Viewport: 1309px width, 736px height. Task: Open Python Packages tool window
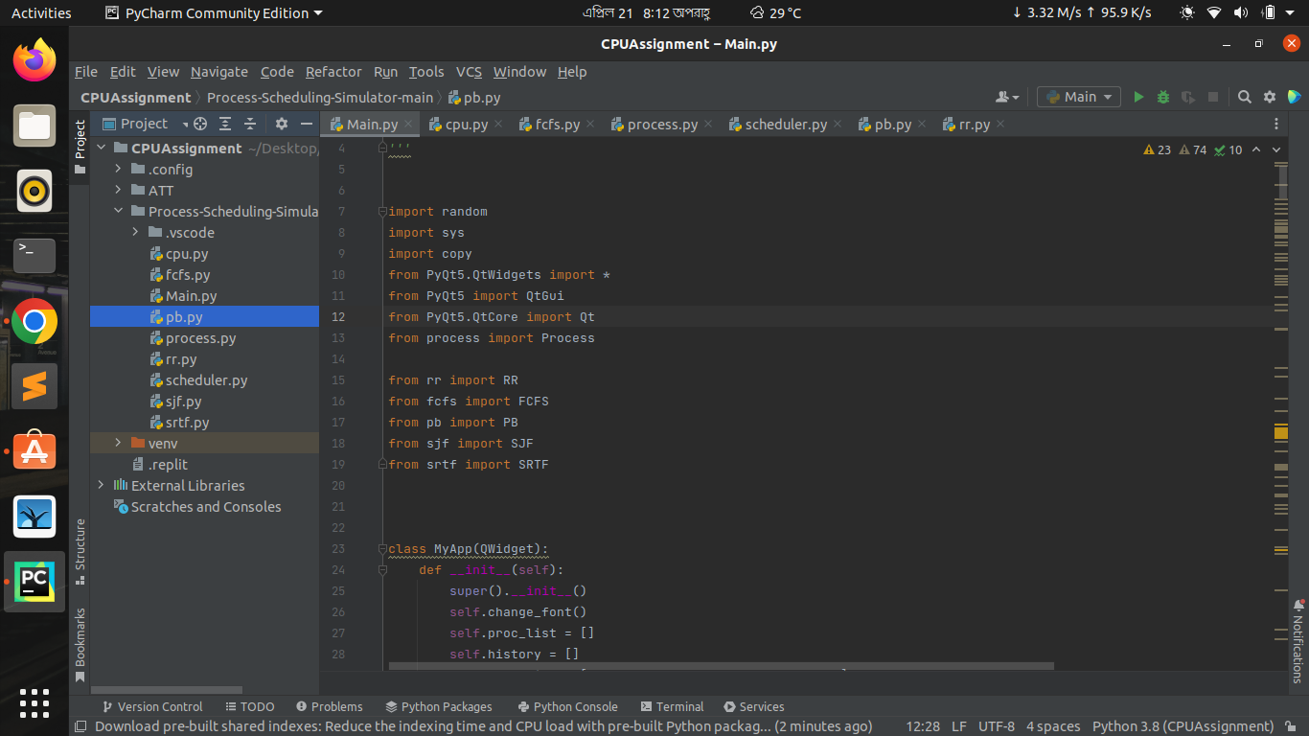click(439, 706)
